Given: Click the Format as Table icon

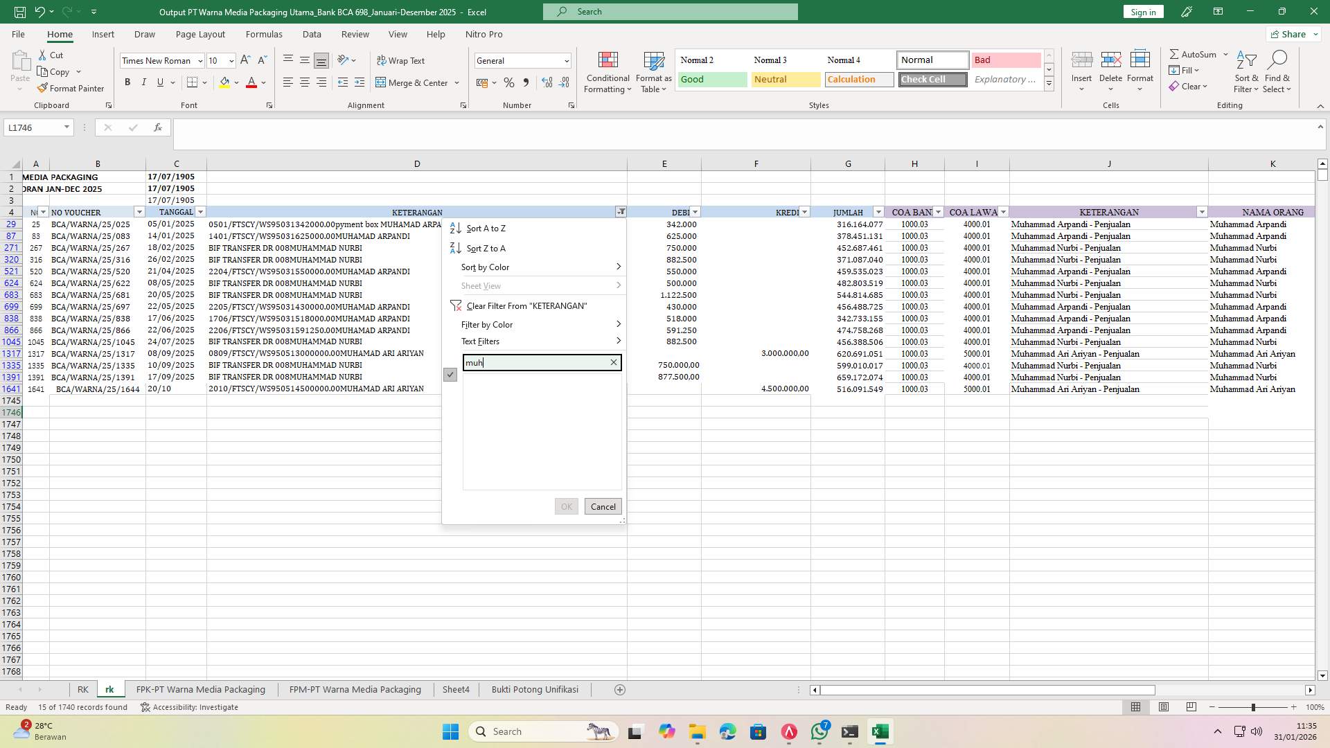Looking at the screenshot, I should pos(652,71).
